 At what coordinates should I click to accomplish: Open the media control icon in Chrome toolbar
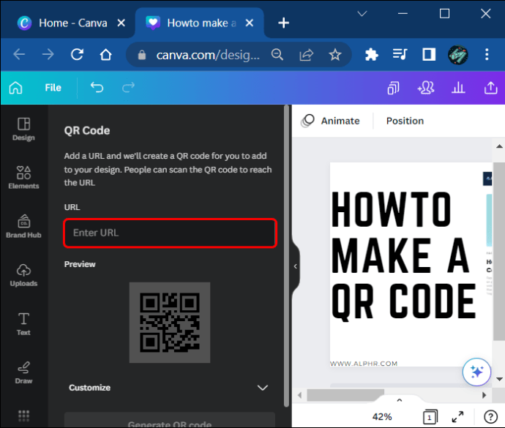[x=400, y=54]
